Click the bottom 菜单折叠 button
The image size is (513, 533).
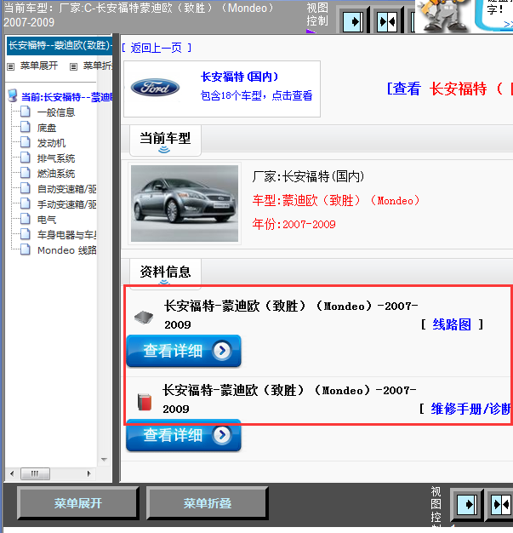208,503
